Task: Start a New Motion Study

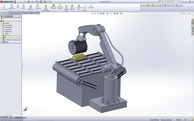Action: (66, 8)
